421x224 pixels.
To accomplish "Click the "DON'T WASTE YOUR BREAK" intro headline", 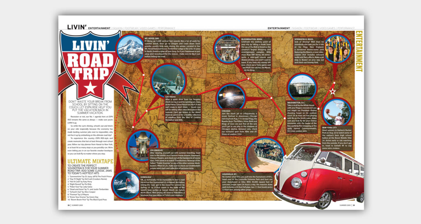I will point(90,107).
